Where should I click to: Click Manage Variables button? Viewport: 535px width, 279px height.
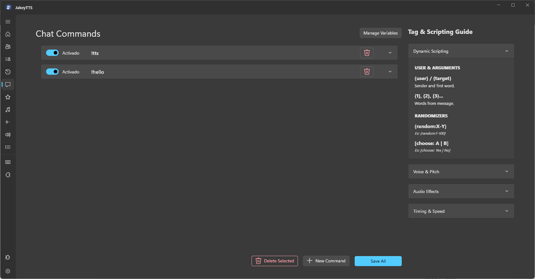click(x=380, y=33)
